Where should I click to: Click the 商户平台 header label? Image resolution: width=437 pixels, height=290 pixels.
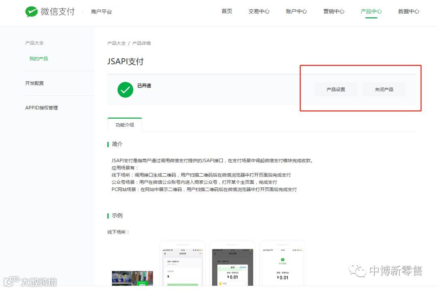tap(101, 12)
